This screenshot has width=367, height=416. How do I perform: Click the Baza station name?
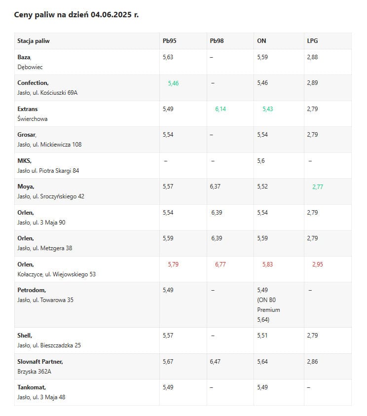pos(24,57)
